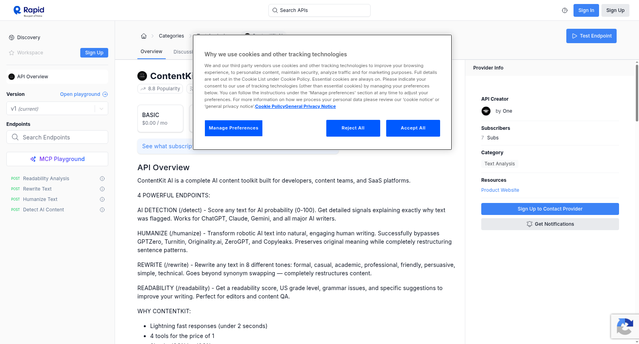Click the API Overview avatar icon
Viewport: 639px width, 344px height.
(x=12, y=77)
